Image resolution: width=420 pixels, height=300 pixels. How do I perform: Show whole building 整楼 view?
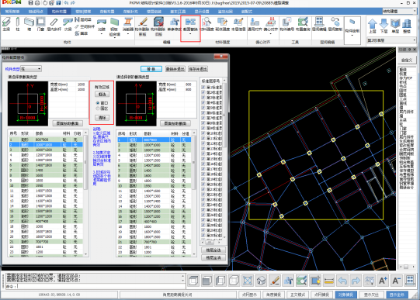coord(407,26)
